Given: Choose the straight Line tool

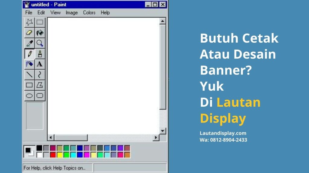Looking at the screenshot, I should click(29, 74).
